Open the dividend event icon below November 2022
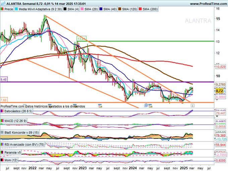The image size is (228, 171). tap(75, 105)
